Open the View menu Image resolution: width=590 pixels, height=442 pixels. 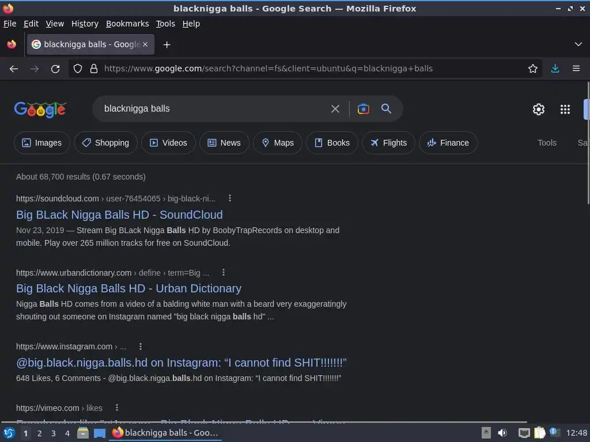tap(55, 24)
